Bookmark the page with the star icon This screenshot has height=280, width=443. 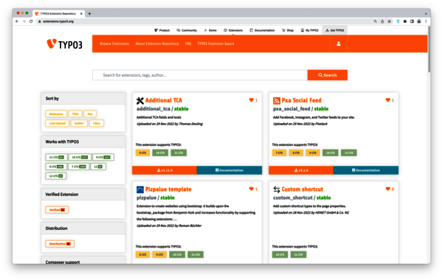(x=389, y=21)
